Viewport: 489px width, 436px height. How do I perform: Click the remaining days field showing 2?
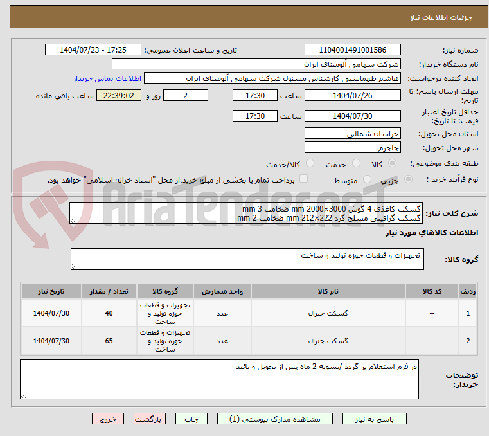click(186, 96)
